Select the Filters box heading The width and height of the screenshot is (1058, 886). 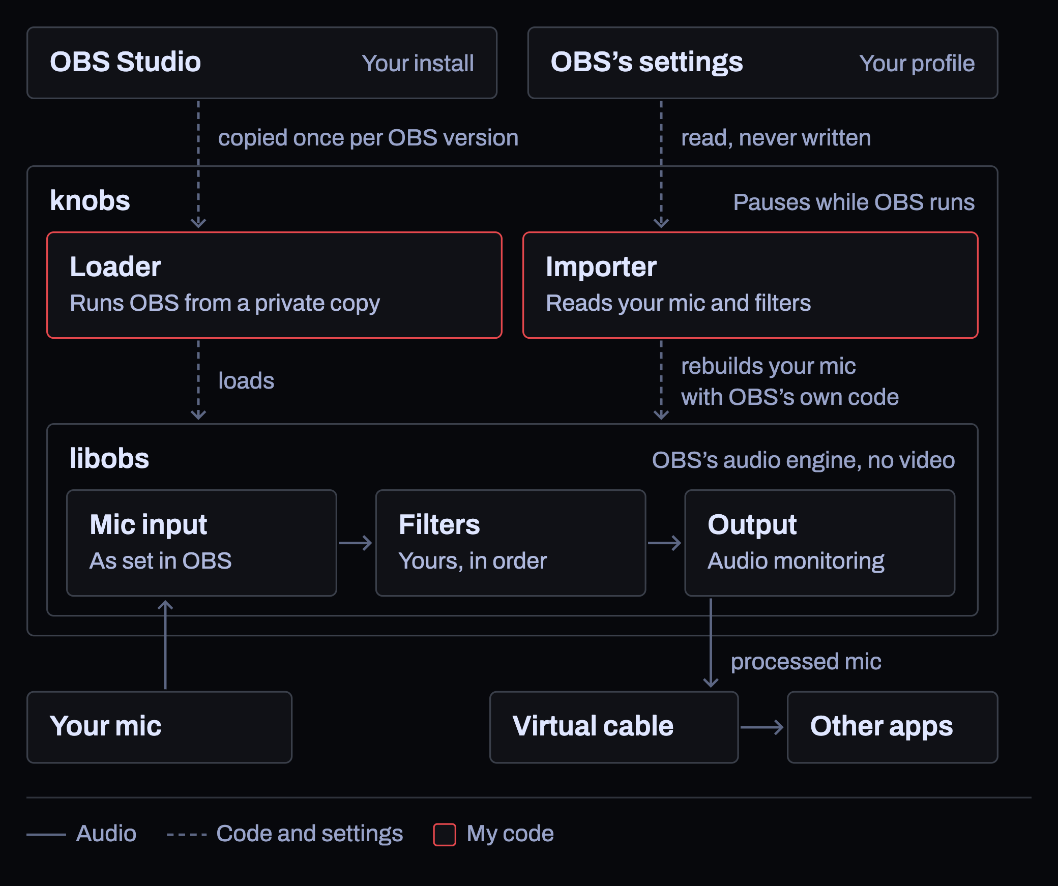pos(439,524)
